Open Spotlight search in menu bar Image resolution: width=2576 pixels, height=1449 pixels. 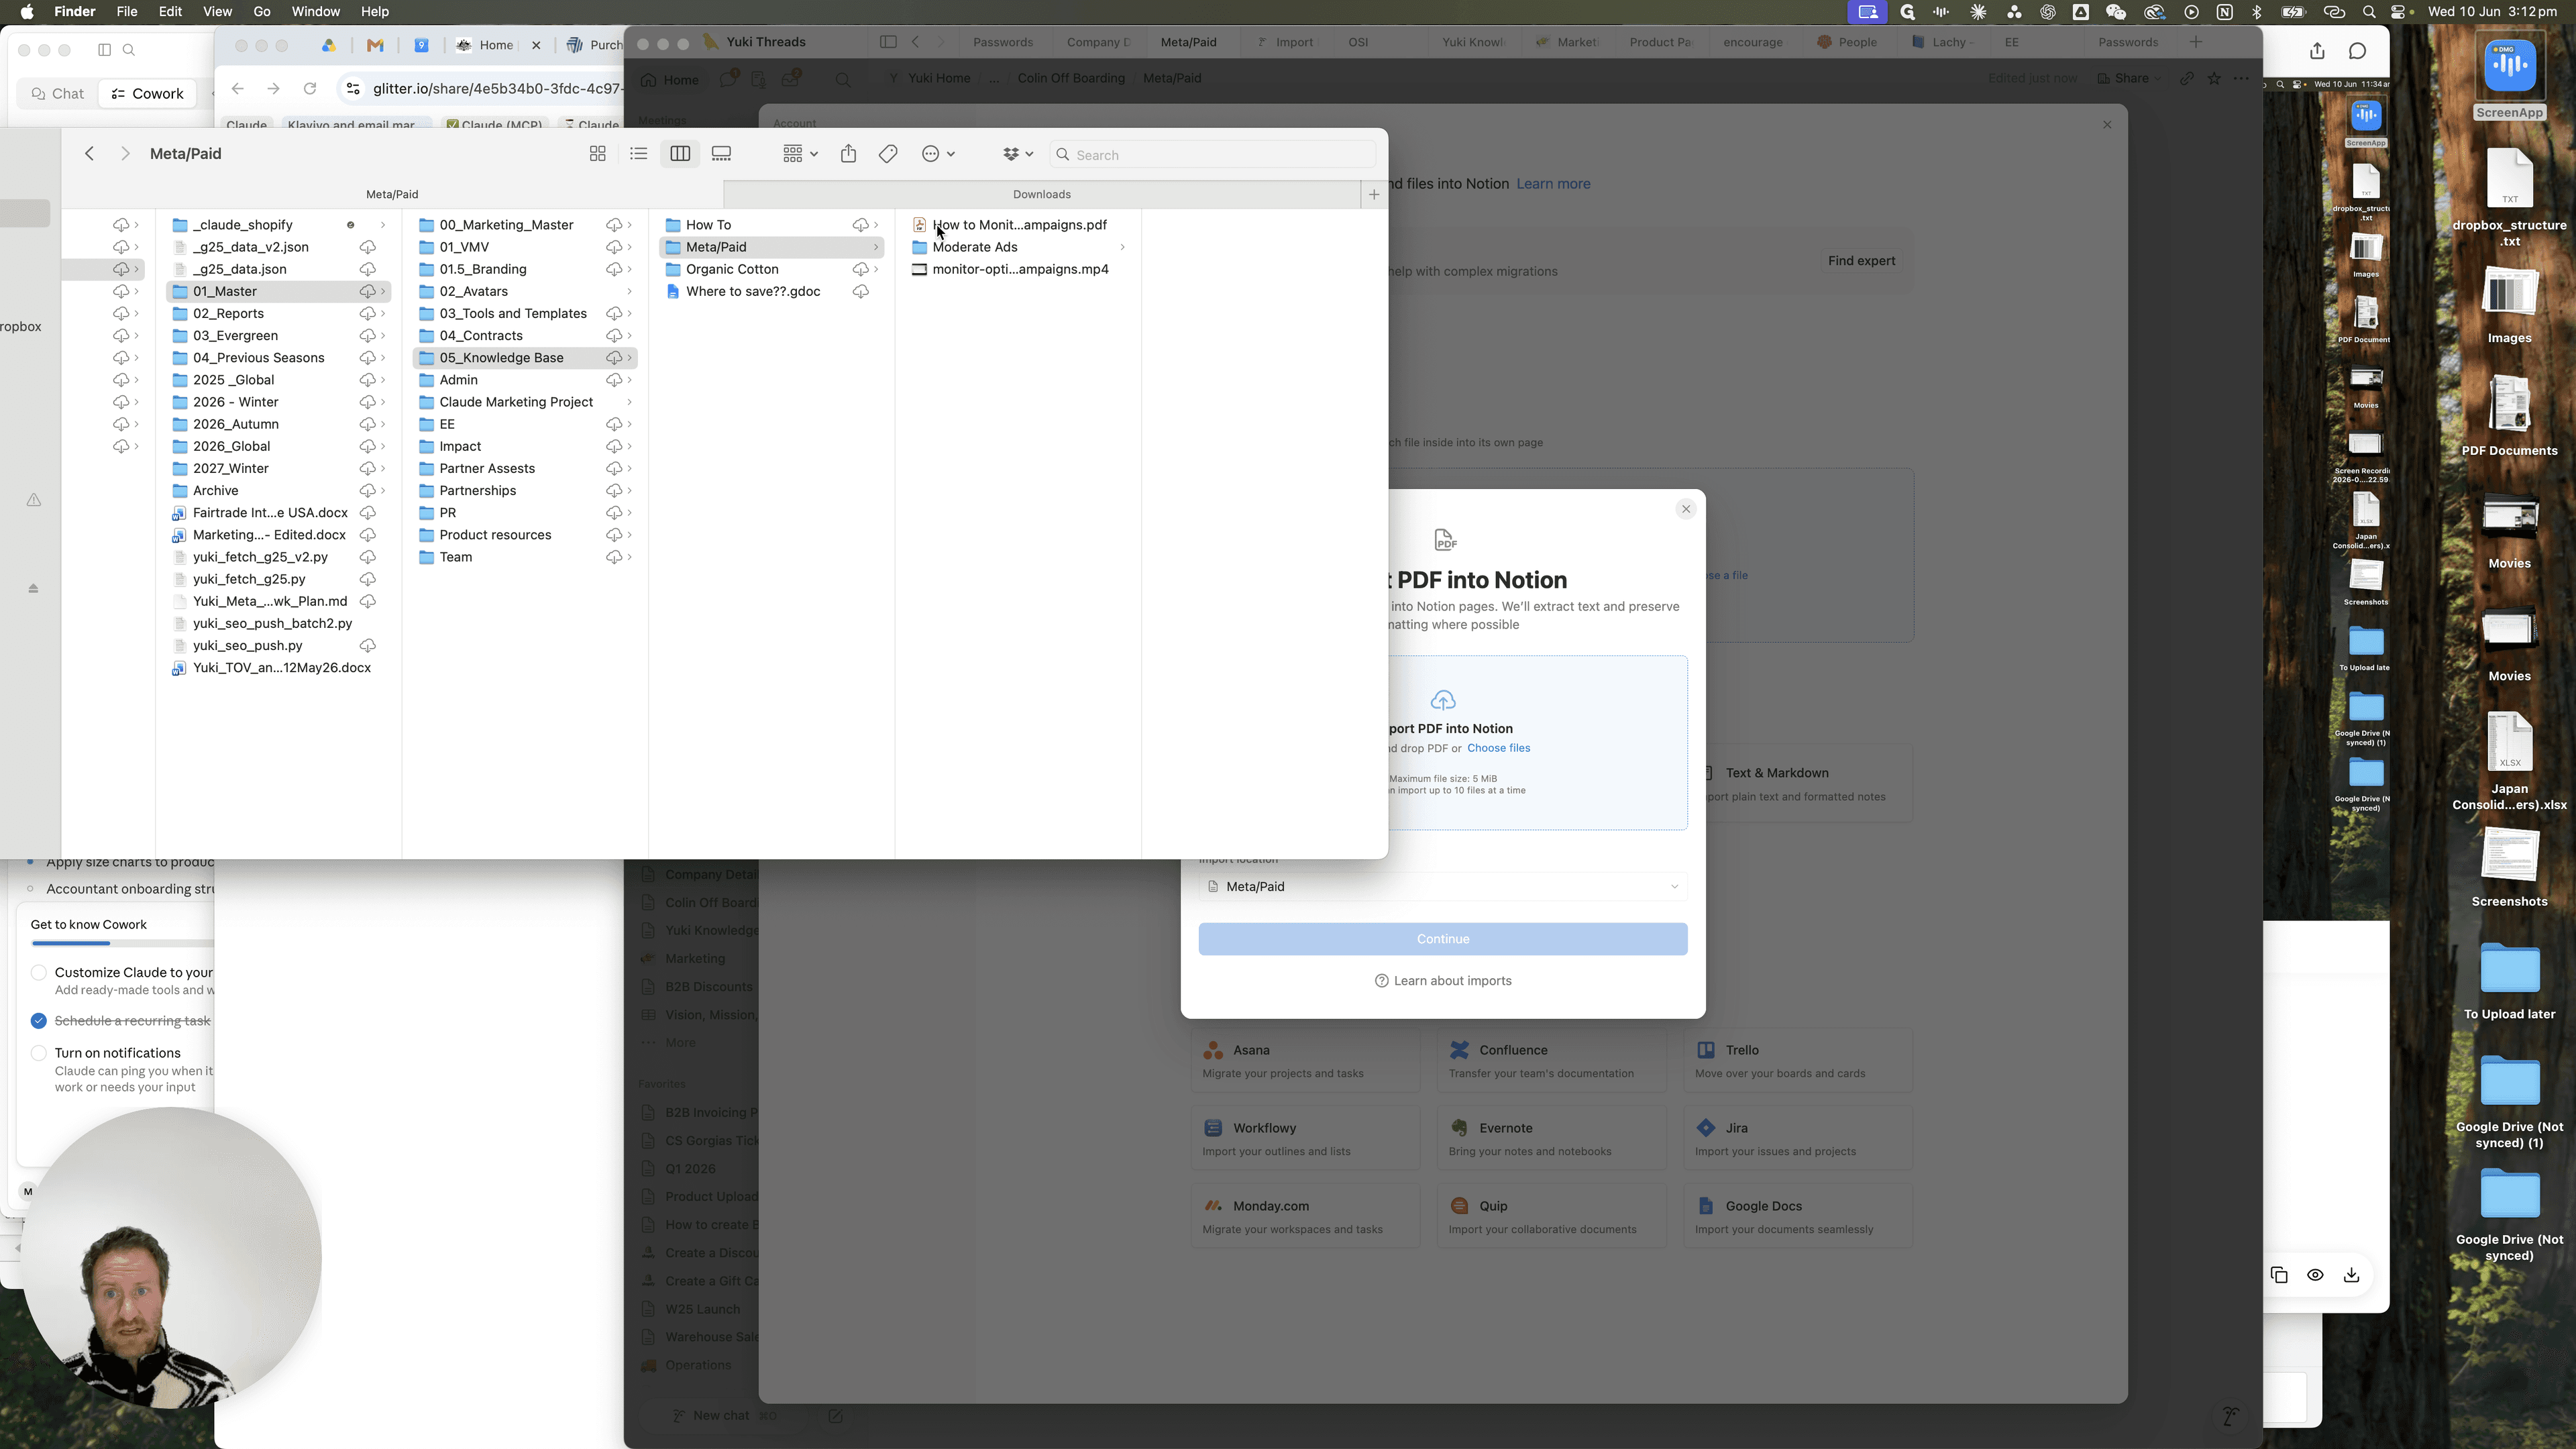[x=2369, y=12]
